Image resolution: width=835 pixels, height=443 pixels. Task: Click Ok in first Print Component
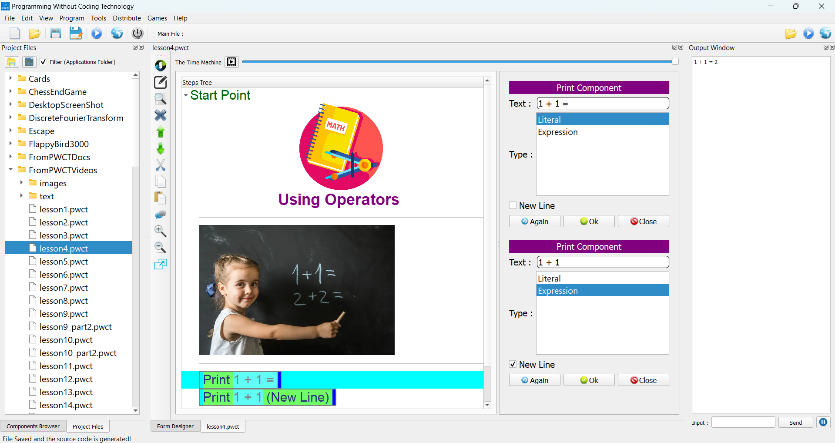click(589, 221)
